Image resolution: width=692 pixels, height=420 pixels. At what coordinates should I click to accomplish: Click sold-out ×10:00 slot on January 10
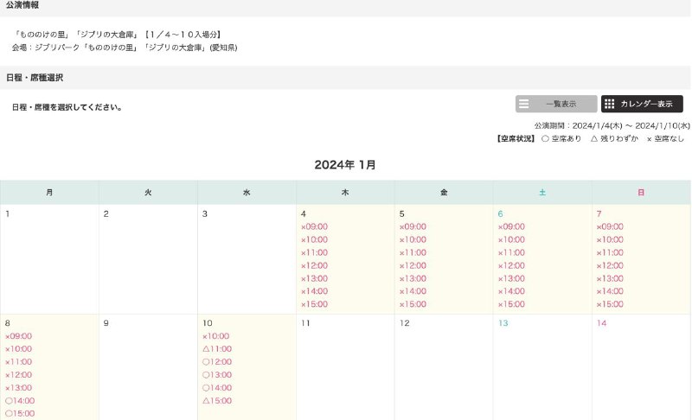216,336
